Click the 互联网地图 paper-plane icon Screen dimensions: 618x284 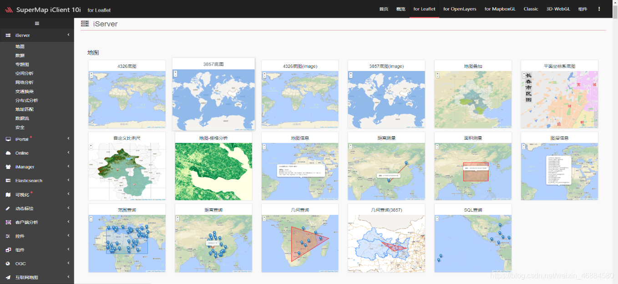coord(8,278)
